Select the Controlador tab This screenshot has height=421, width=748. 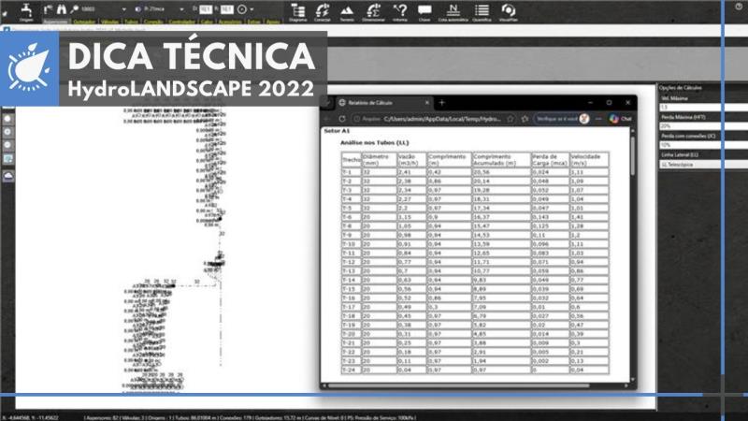[x=182, y=22]
